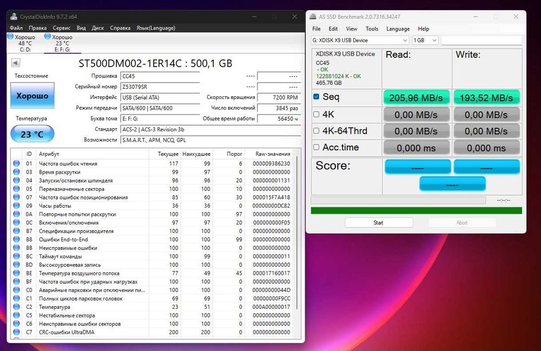This screenshot has width=541, height=351.
Task: Click the Прошивка field showing CC45
Action: 160,76
